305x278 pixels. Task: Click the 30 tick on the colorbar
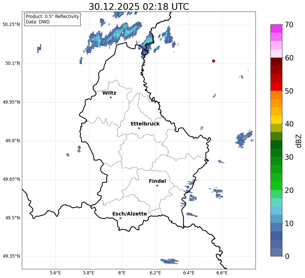[289, 157]
